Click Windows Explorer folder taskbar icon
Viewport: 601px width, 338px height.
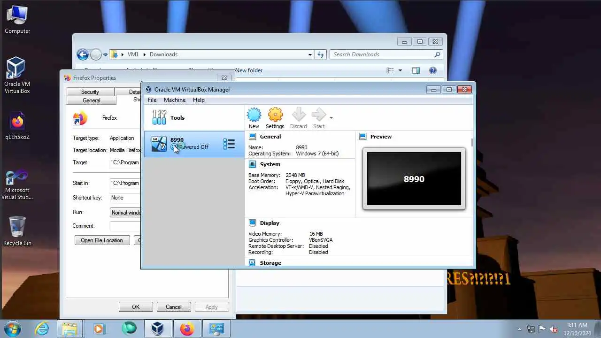pos(70,329)
